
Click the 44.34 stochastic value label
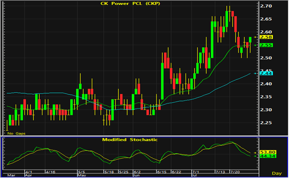coord(268,156)
